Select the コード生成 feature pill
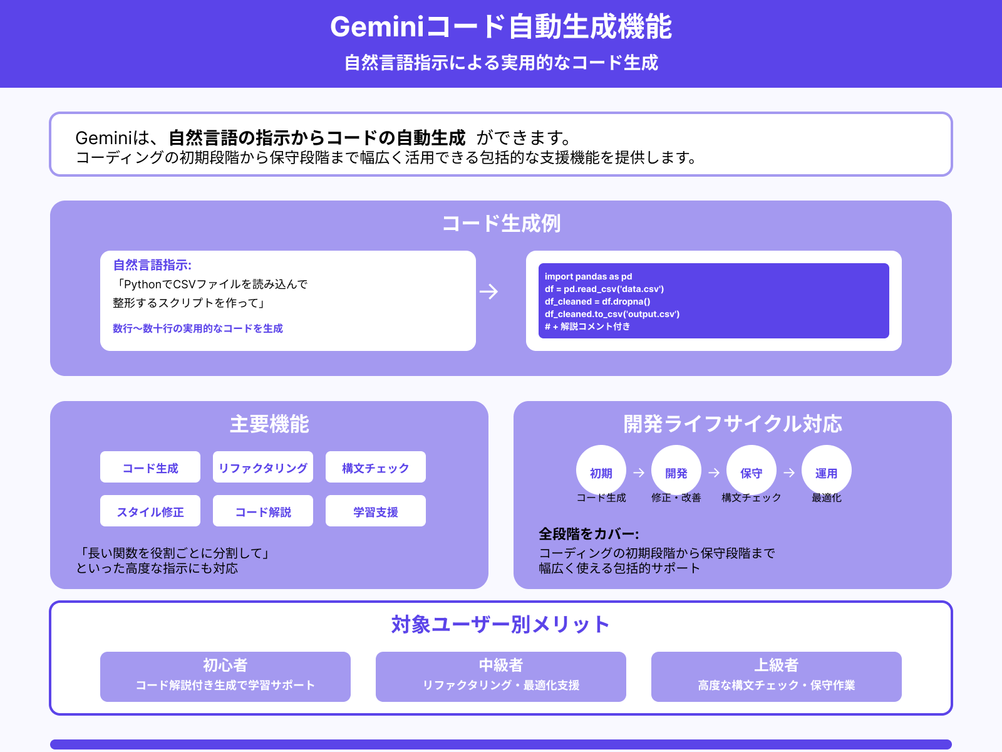 [x=150, y=467]
